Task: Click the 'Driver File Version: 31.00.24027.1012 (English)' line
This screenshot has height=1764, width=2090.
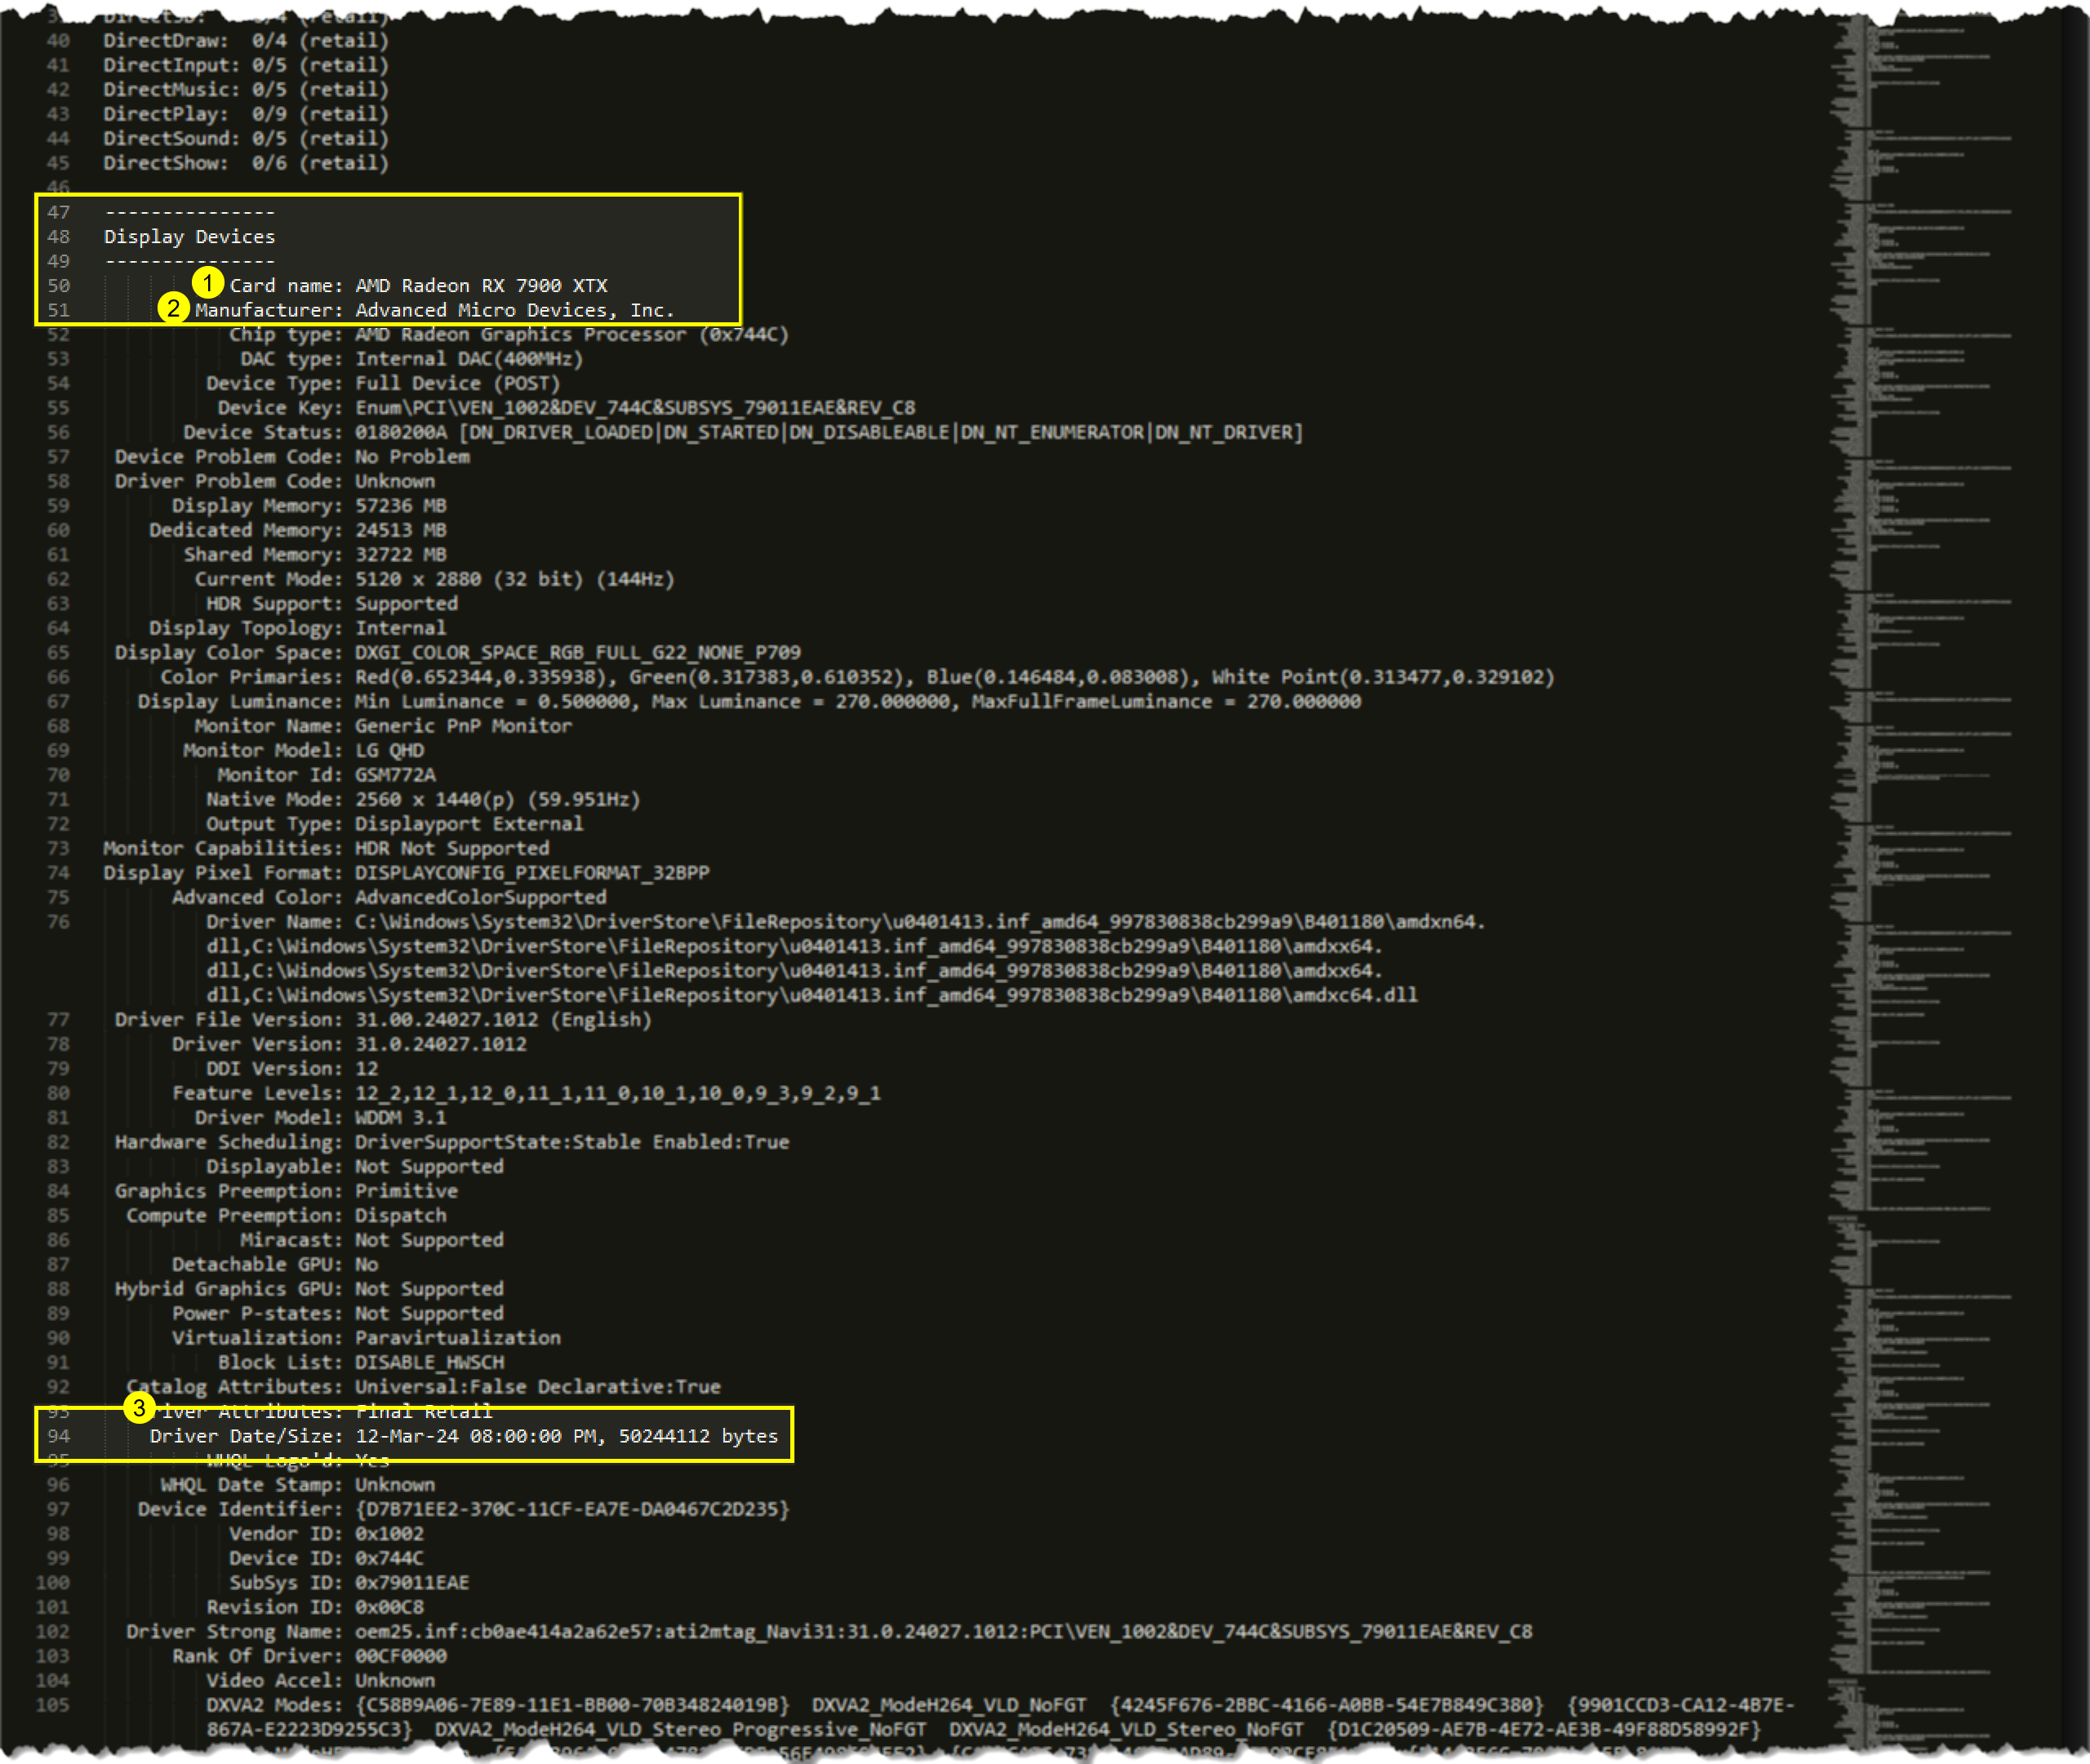Action: [x=383, y=1020]
